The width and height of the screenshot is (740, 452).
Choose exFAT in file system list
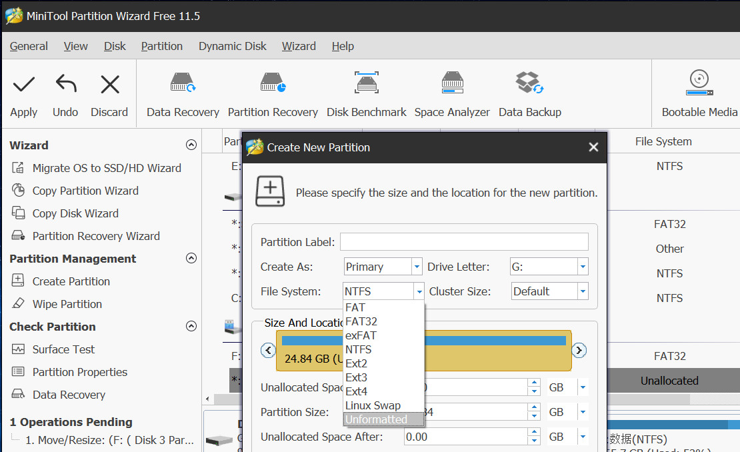pos(361,335)
